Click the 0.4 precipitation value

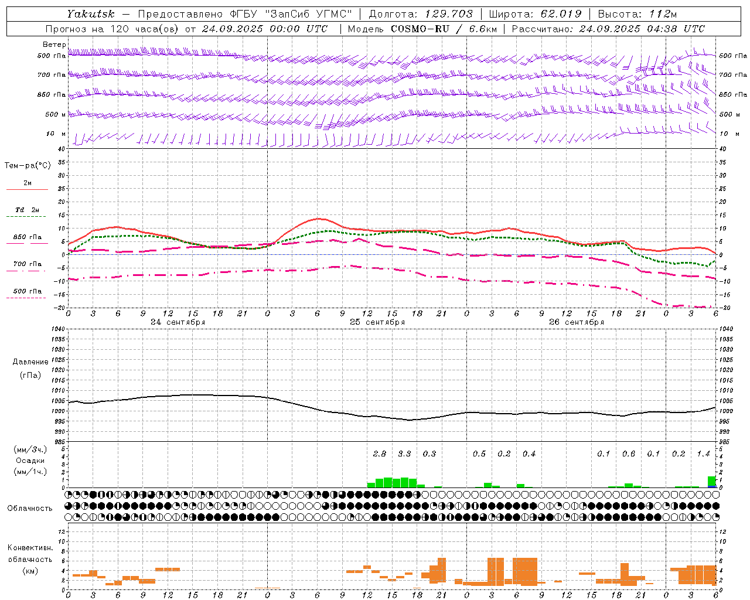tap(529, 454)
